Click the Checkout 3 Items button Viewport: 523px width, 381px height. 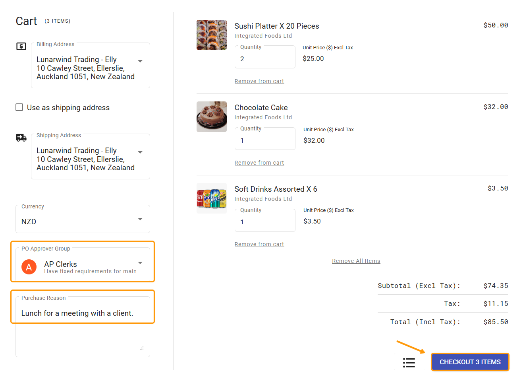pyautogui.click(x=470, y=362)
